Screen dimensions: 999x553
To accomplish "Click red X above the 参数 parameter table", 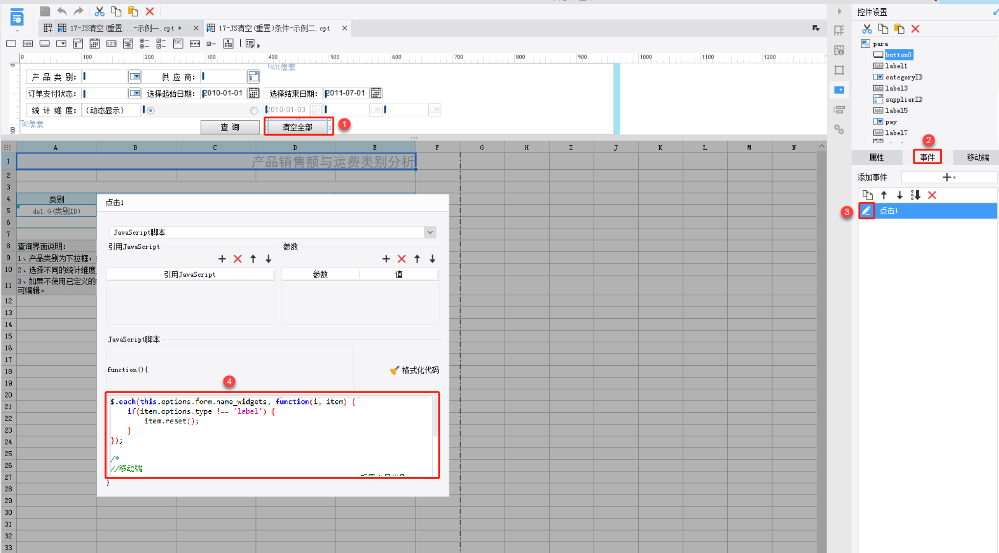I will [401, 259].
